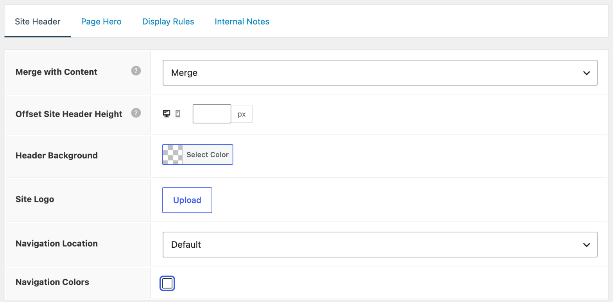The height and width of the screenshot is (302, 613).
Task: Switch to the Site Header tab
Action: pyautogui.click(x=38, y=21)
